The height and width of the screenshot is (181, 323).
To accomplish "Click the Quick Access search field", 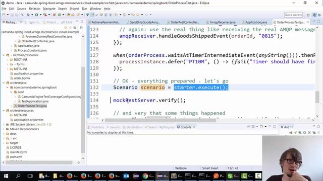I will point(293,15).
